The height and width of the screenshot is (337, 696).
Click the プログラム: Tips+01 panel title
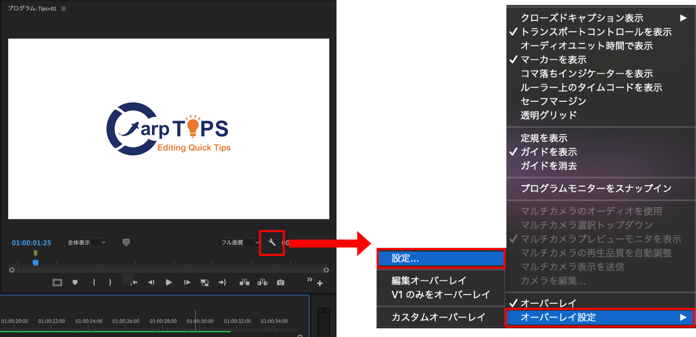coord(32,9)
